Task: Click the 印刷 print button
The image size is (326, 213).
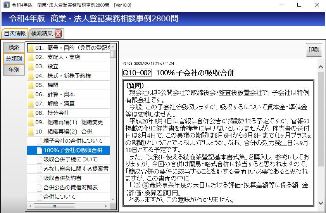Action: [x=314, y=50]
